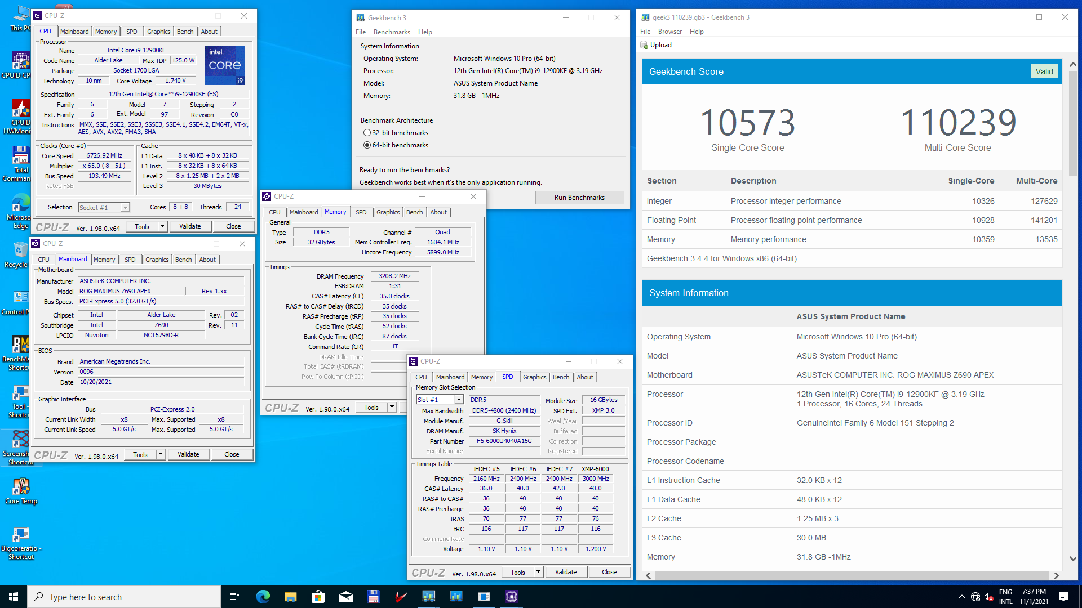The image size is (1082, 608).
Task: Click Run Benchmarks button
Action: tap(579, 198)
